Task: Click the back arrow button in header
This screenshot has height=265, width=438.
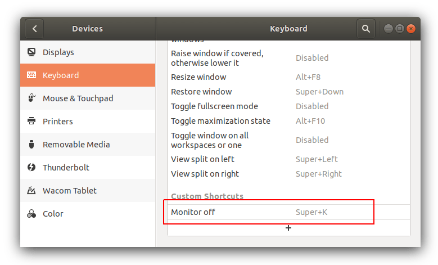Action: (x=35, y=29)
